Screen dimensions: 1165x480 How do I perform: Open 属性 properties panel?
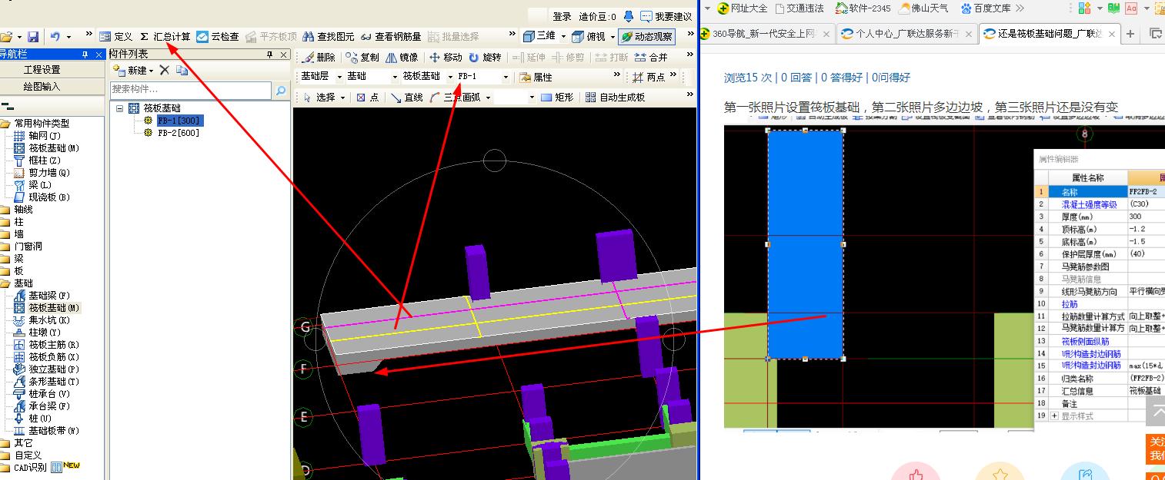[536, 77]
